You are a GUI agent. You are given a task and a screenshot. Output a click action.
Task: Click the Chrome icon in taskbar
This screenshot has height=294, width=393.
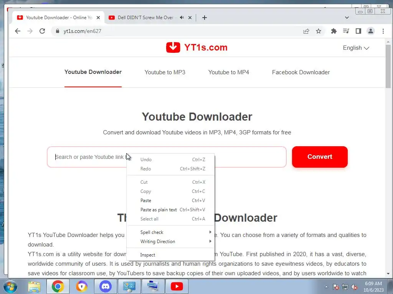[x=58, y=286]
